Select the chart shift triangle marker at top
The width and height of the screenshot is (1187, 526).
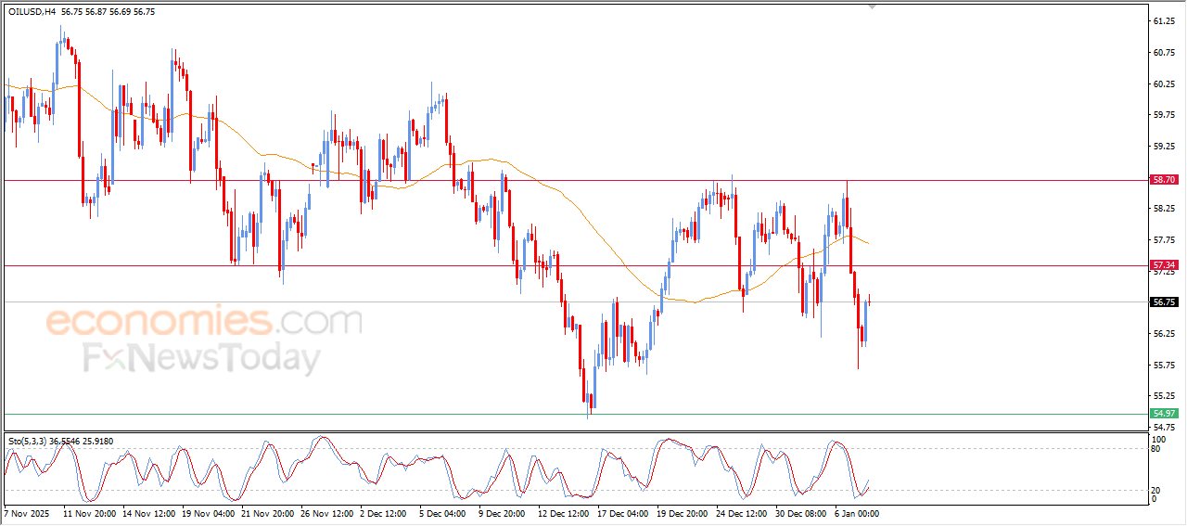871,6
